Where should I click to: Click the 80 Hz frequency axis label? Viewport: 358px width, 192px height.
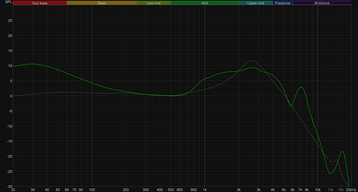coord(81,190)
